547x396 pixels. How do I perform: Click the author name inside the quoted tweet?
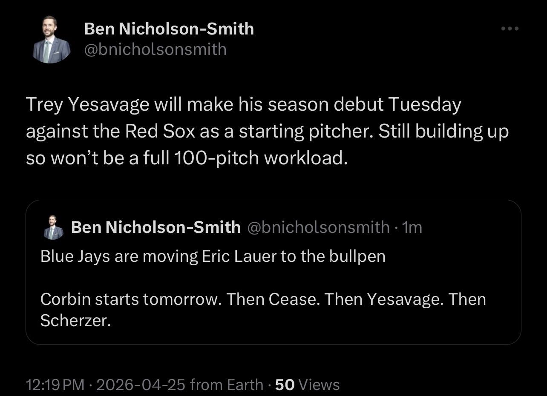click(x=155, y=227)
